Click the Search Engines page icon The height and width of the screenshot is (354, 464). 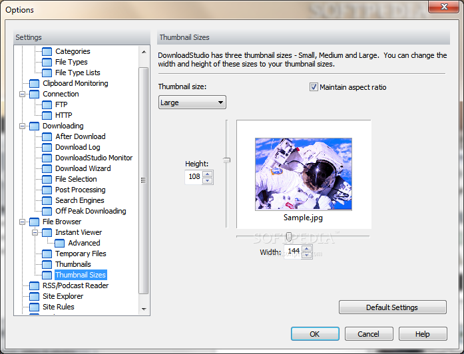pyautogui.click(x=47, y=200)
